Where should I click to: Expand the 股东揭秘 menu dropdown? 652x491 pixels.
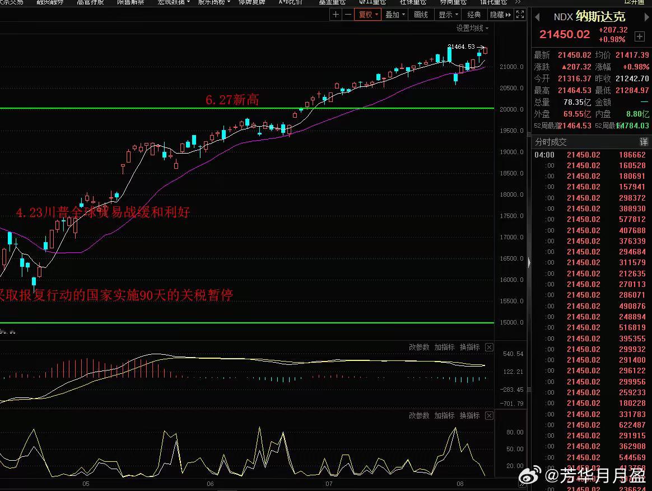(x=214, y=2)
